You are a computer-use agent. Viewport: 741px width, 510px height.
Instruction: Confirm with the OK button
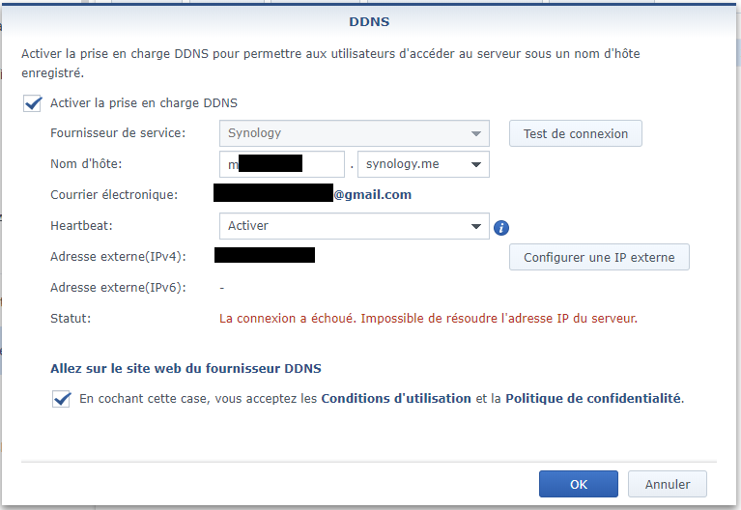(x=578, y=484)
